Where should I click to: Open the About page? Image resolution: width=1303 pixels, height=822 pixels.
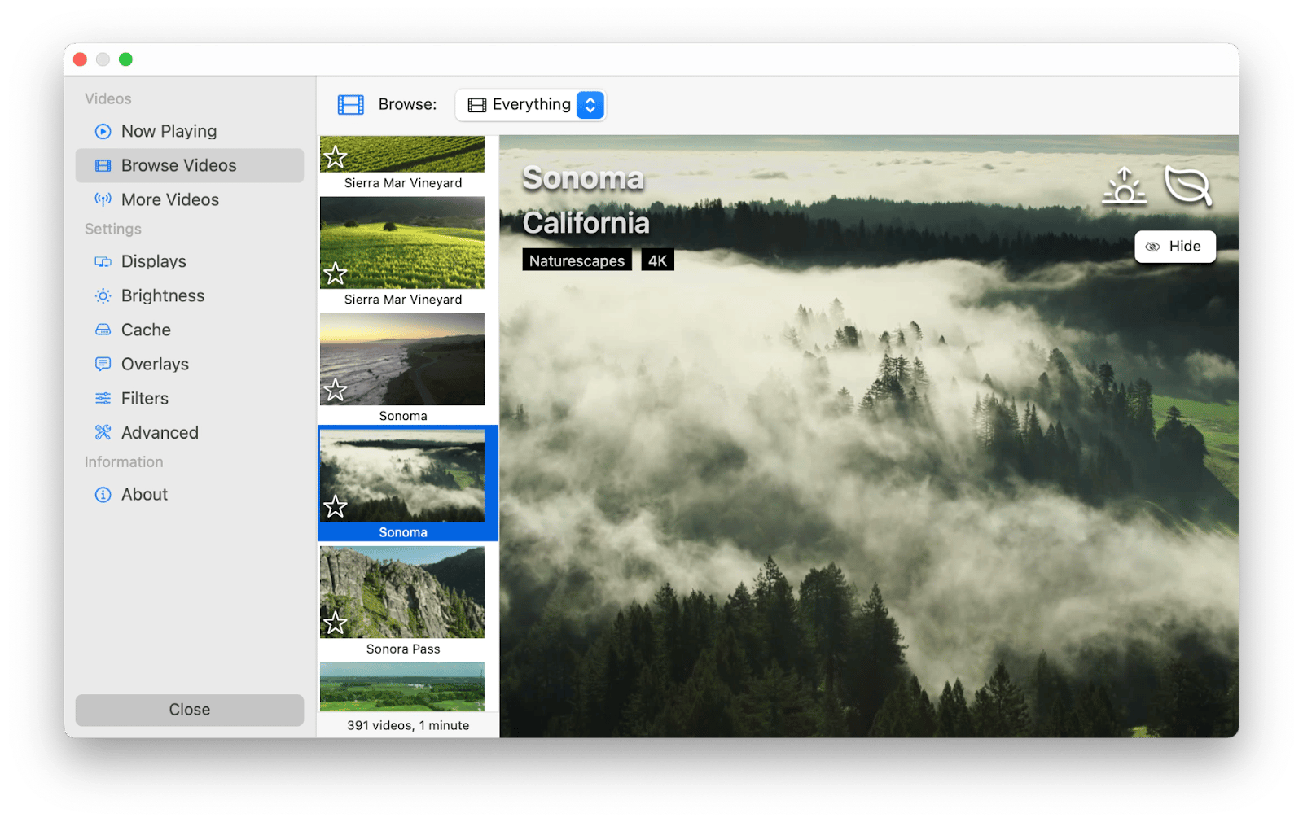[189, 494]
